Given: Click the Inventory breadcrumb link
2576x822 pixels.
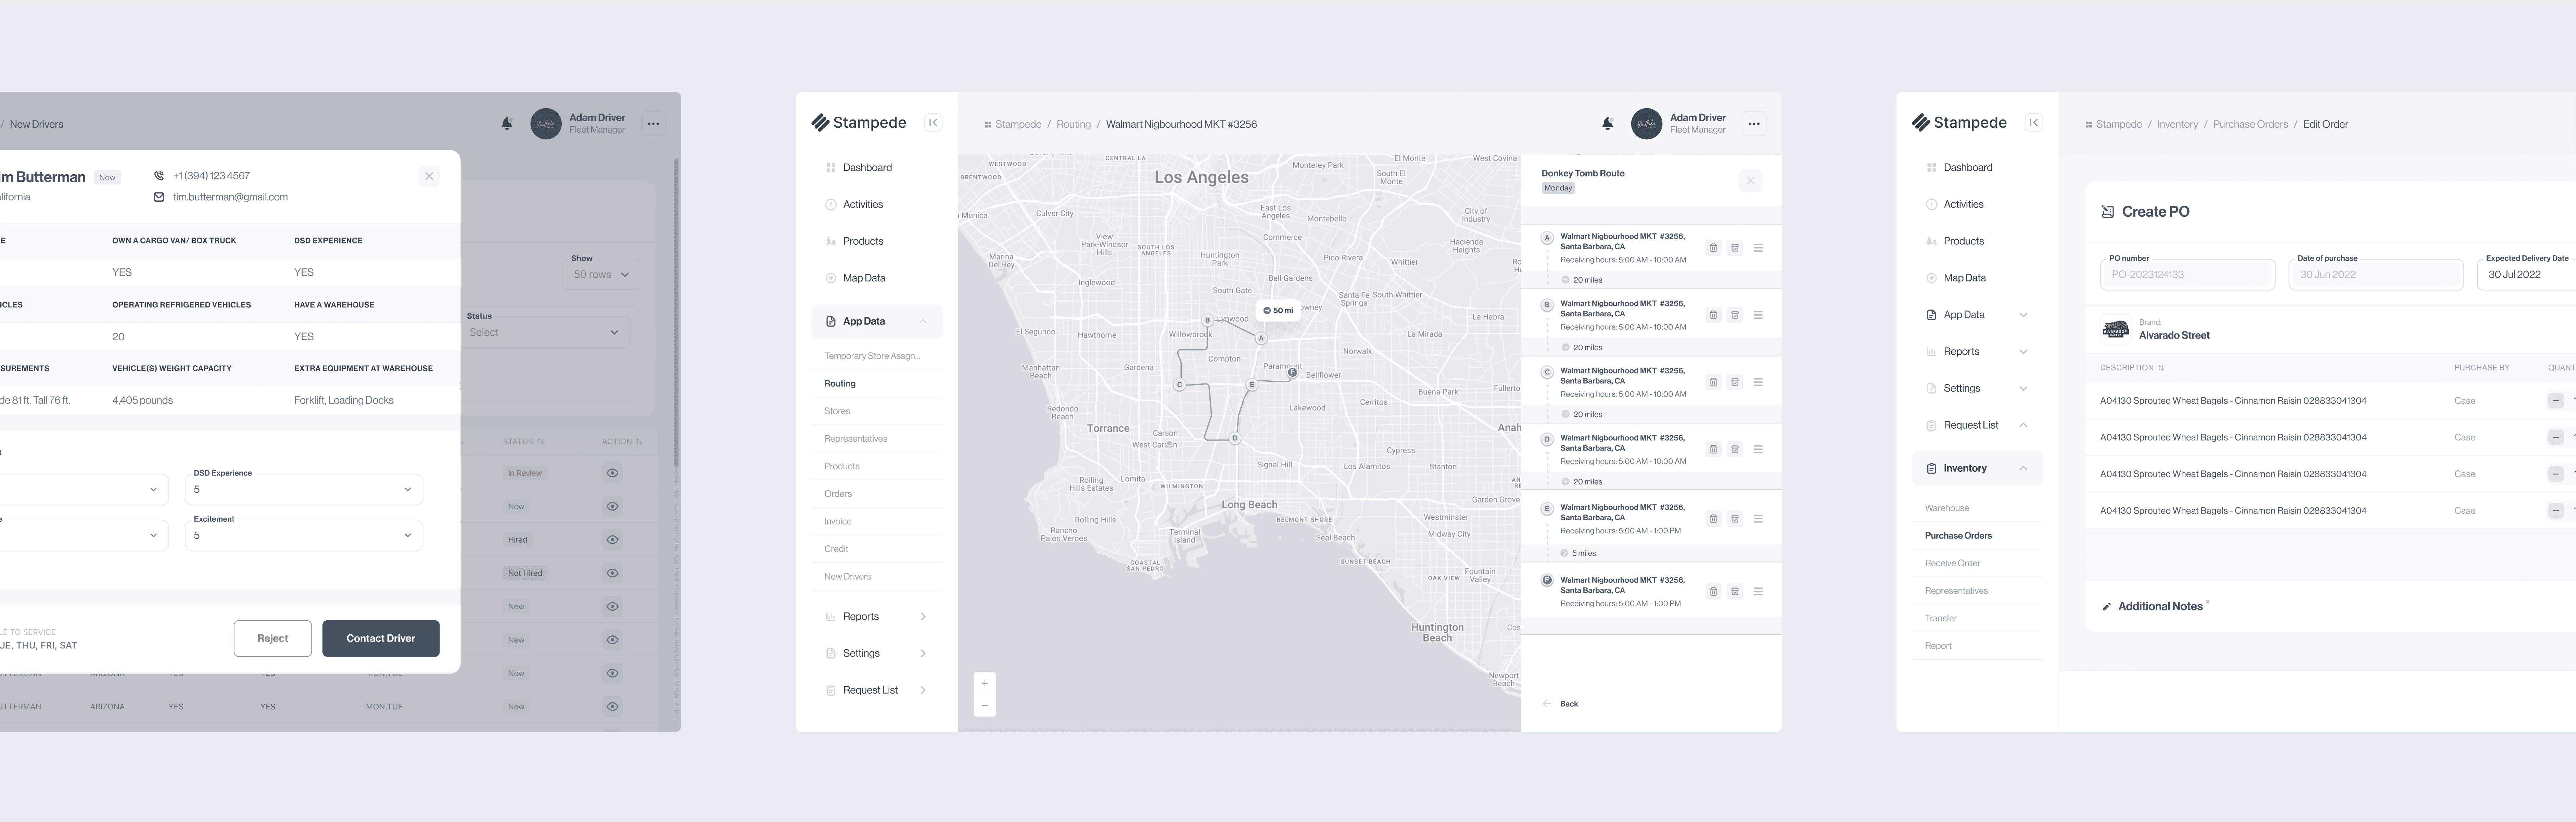Looking at the screenshot, I should click(x=2177, y=125).
